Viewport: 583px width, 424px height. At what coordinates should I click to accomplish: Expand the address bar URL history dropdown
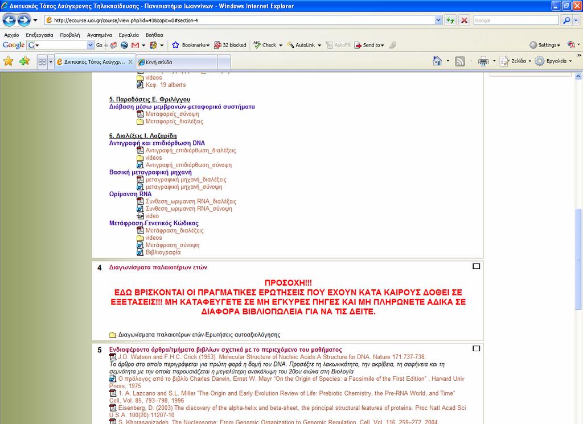pos(438,20)
